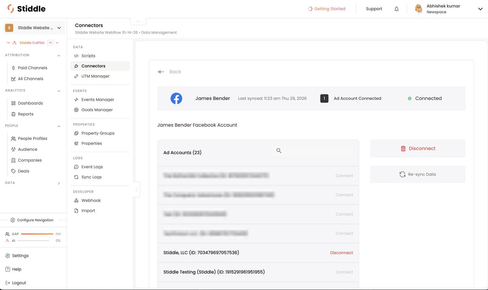Expand the user account menu chevron

click(480, 9)
